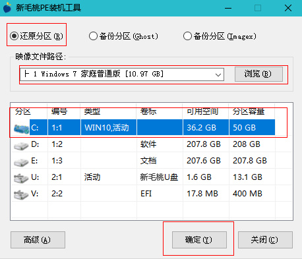Click the 208 GB capacity value
This screenshot has width=302, height=259.
click(247, 144)
